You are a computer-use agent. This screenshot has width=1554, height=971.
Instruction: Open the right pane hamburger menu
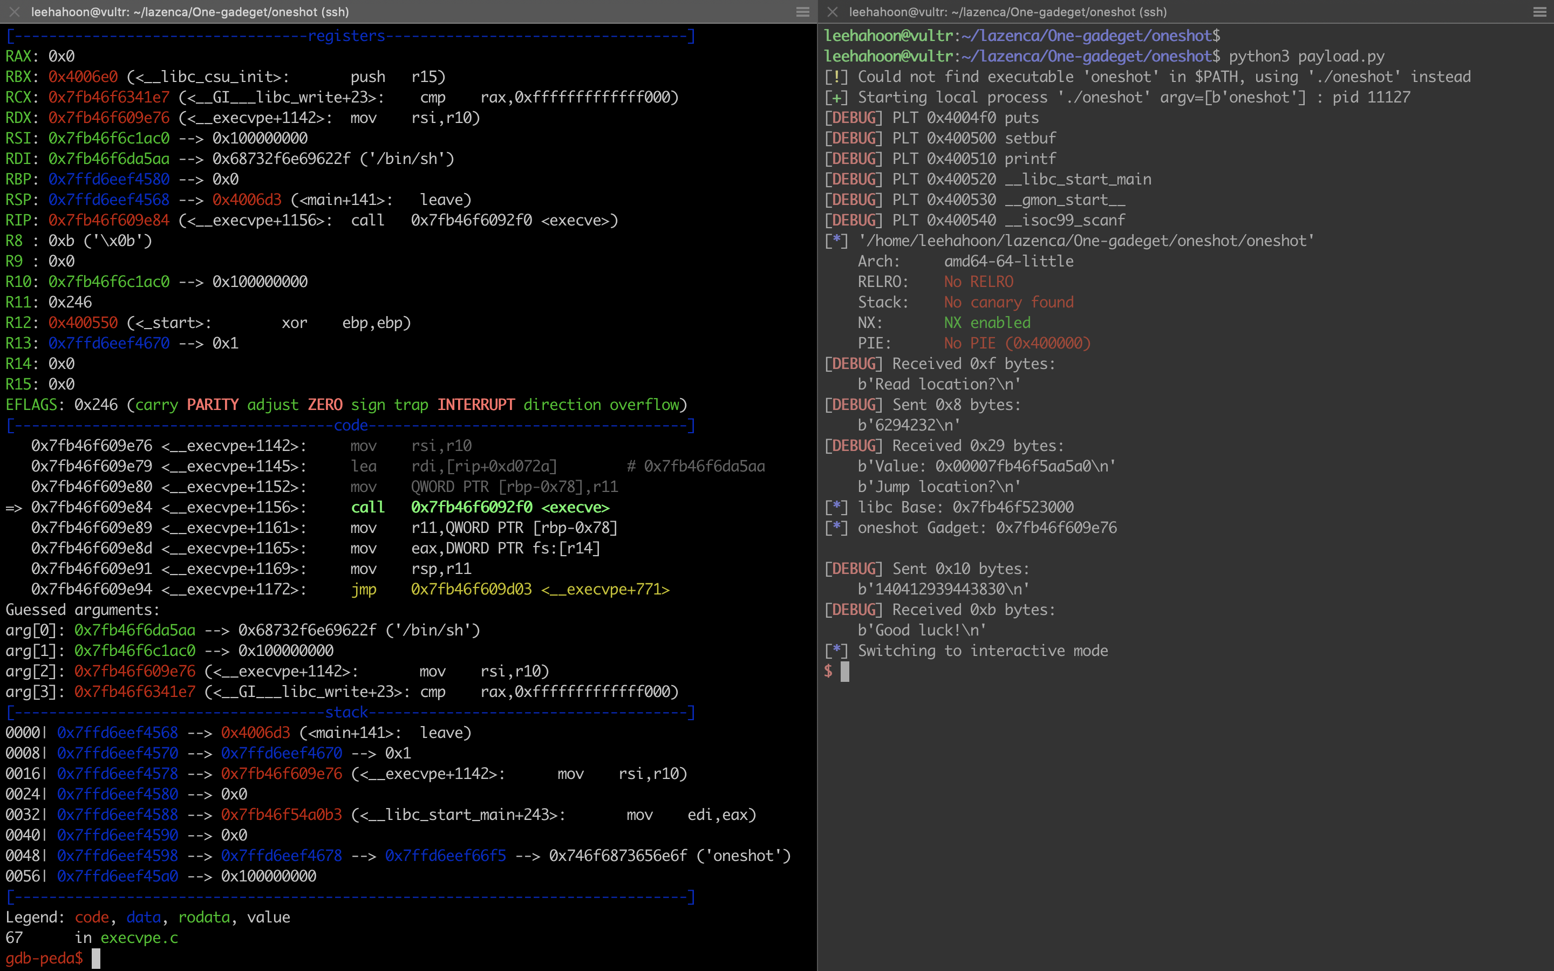(1539, 11)
